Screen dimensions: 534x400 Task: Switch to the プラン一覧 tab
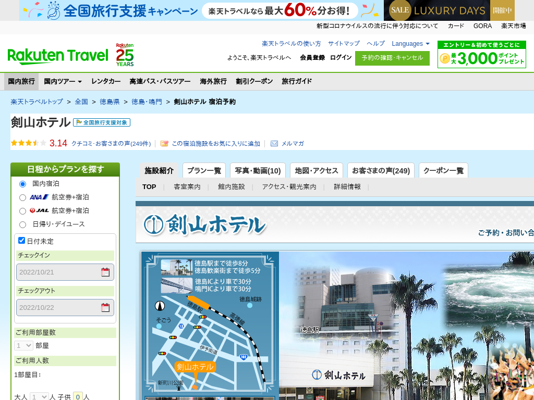click(x=204, y=170)
